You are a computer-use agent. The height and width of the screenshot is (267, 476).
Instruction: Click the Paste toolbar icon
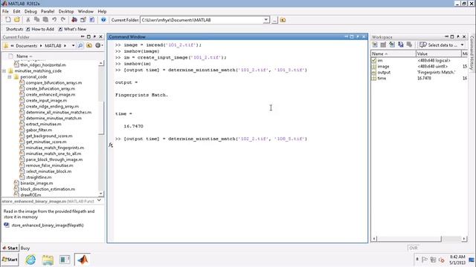pyautogui.click(x=45, y=20)
